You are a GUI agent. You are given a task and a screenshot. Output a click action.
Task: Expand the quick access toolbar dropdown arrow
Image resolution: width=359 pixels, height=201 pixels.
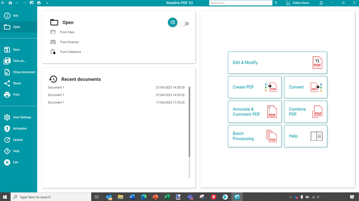coord(47,3)
